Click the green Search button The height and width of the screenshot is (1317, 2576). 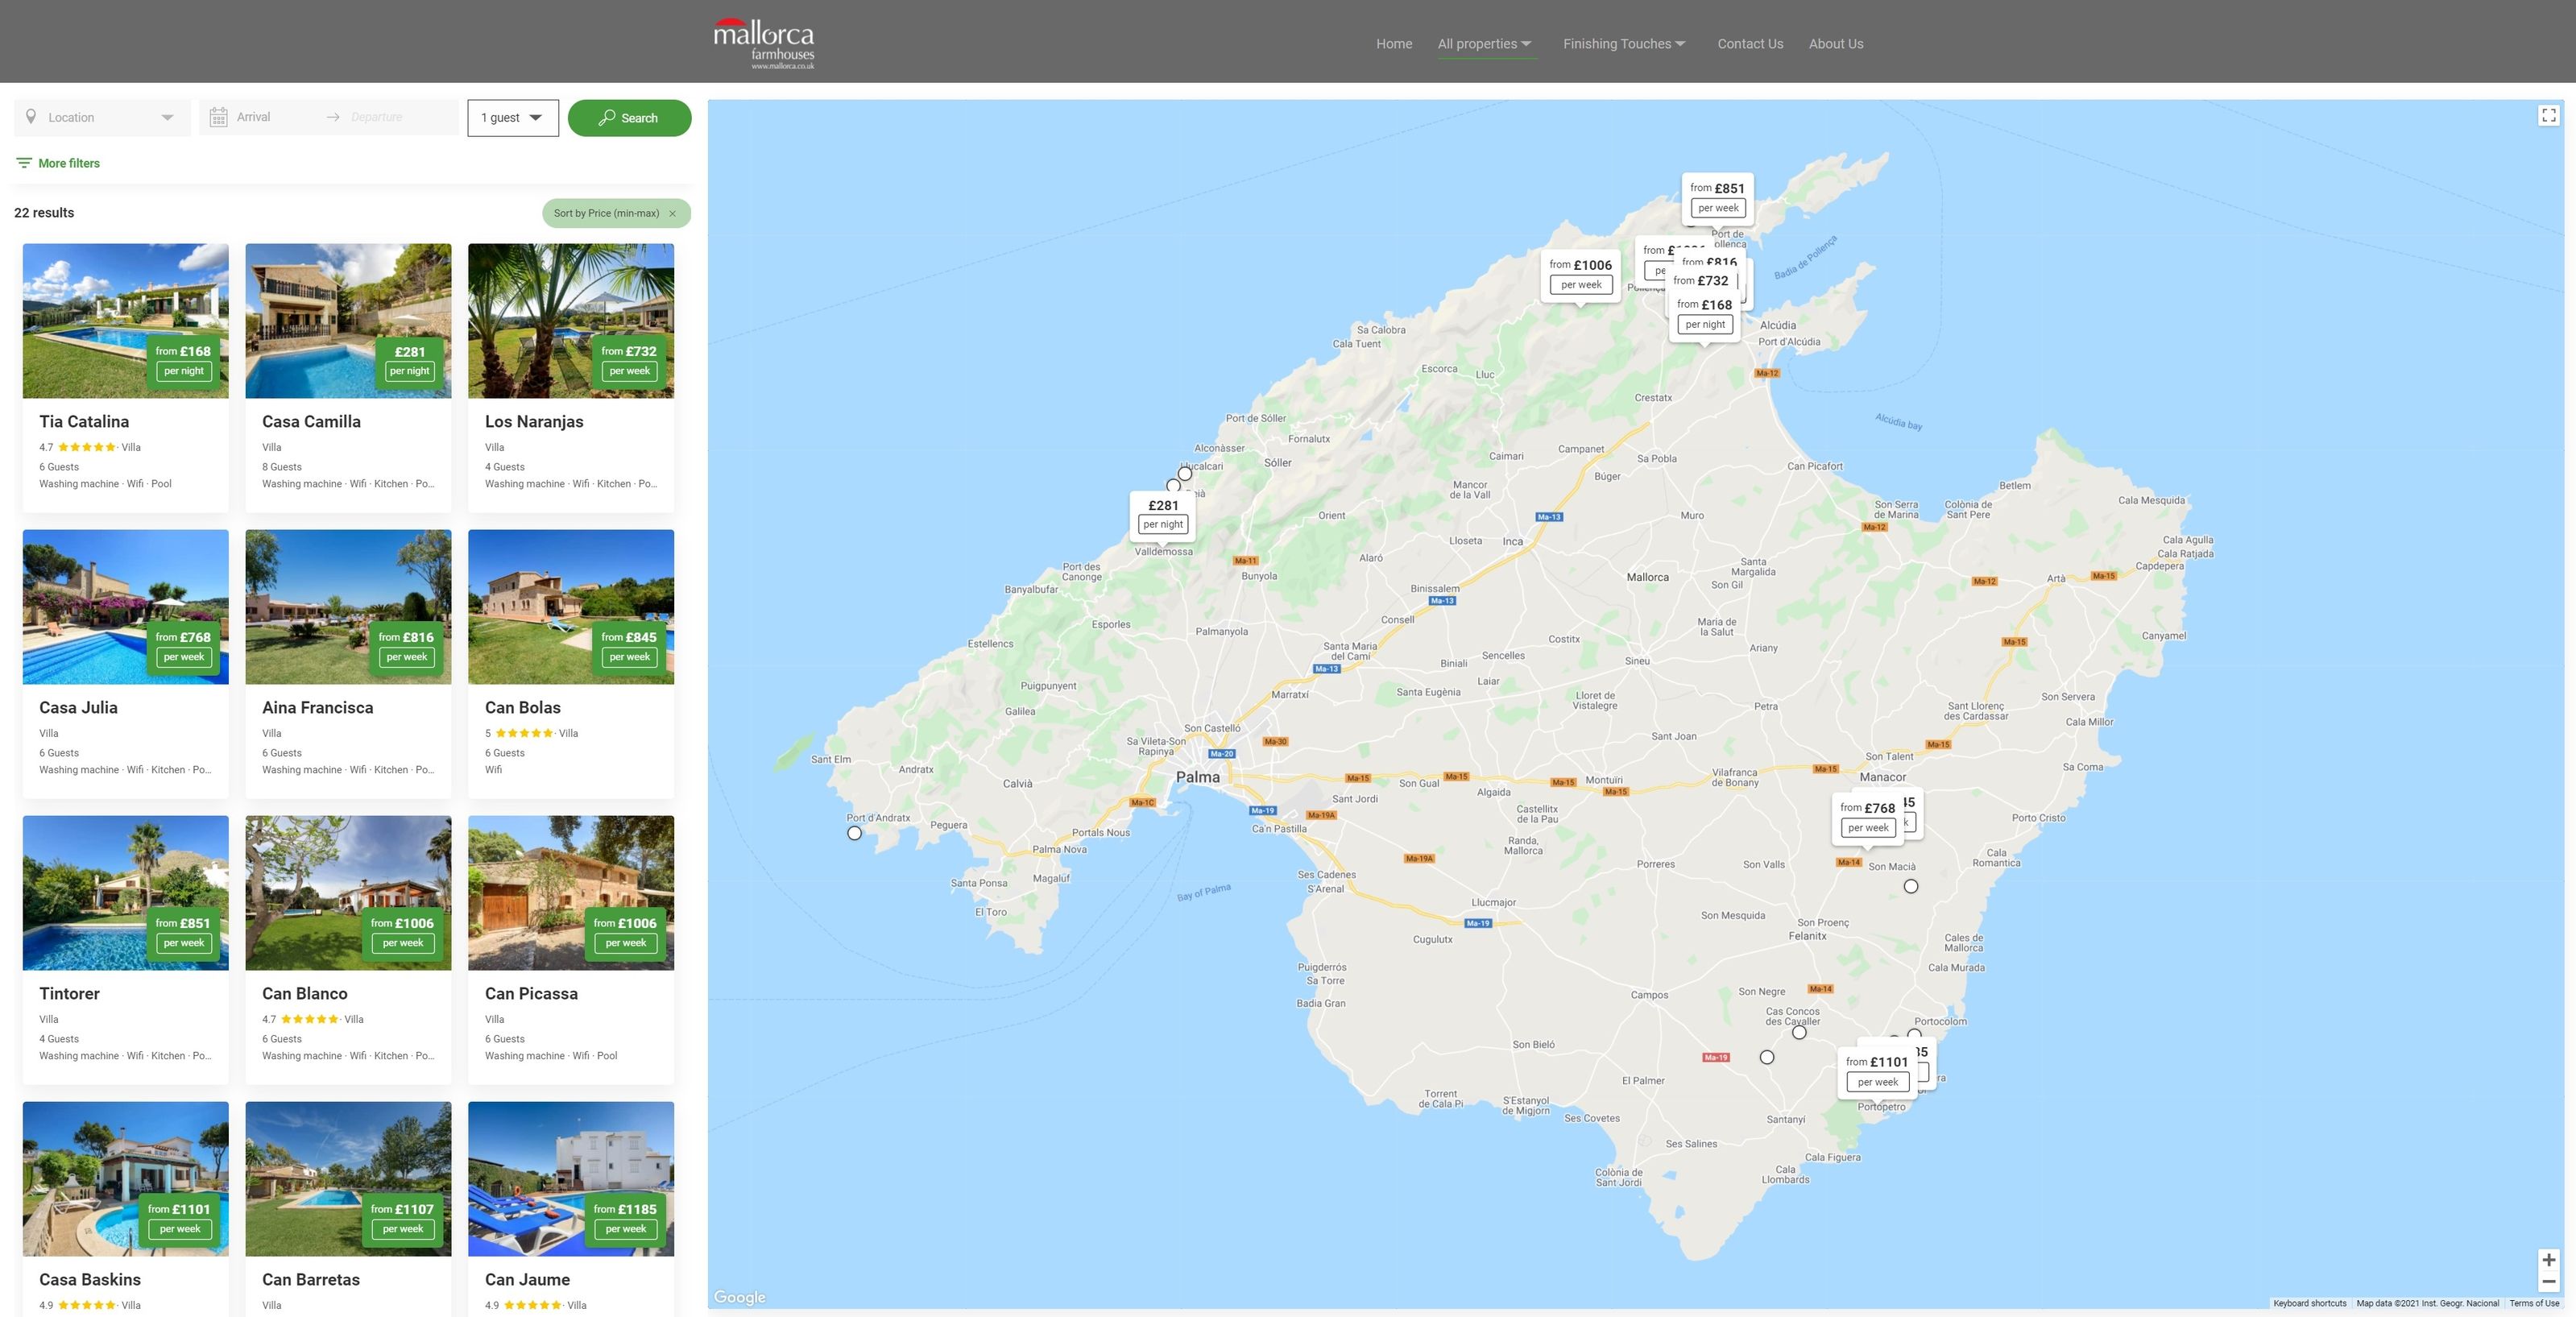coord(629,118)
